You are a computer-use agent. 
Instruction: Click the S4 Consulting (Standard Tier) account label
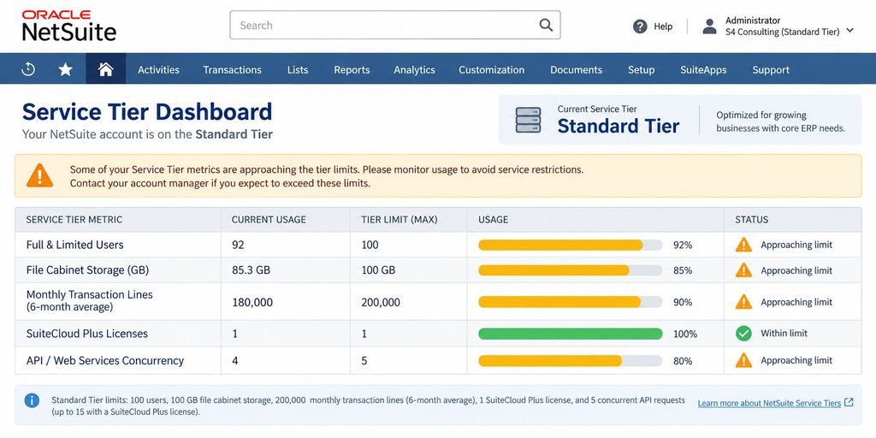pos(782,32)
